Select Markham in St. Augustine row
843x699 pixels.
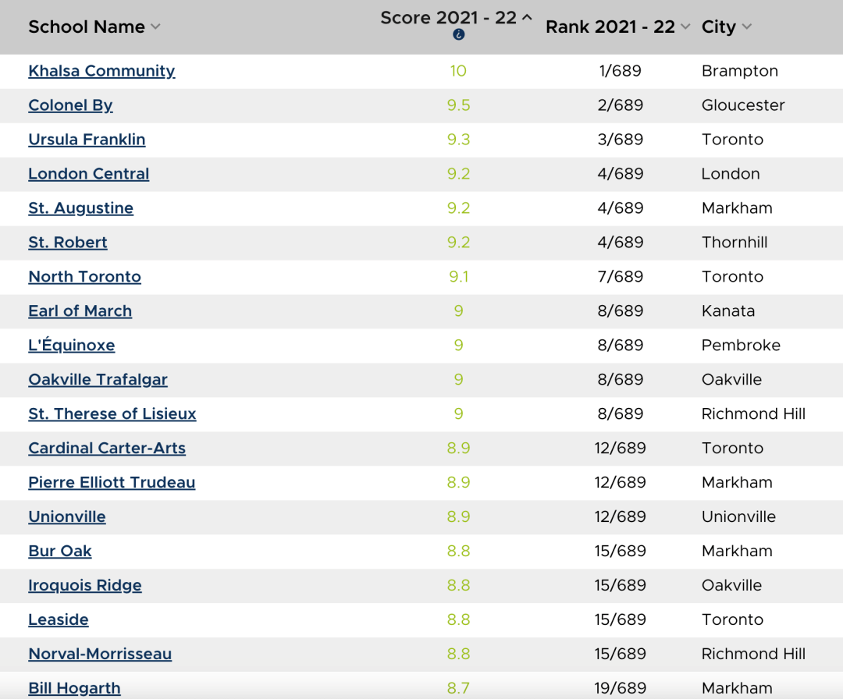click(x=737, y=208)
